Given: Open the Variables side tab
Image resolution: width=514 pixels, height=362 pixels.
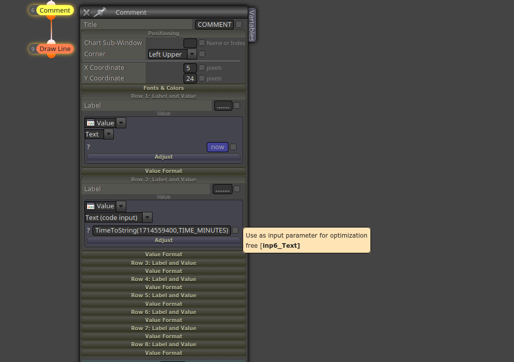Looking at the screenshot, I should pos(252,25).
